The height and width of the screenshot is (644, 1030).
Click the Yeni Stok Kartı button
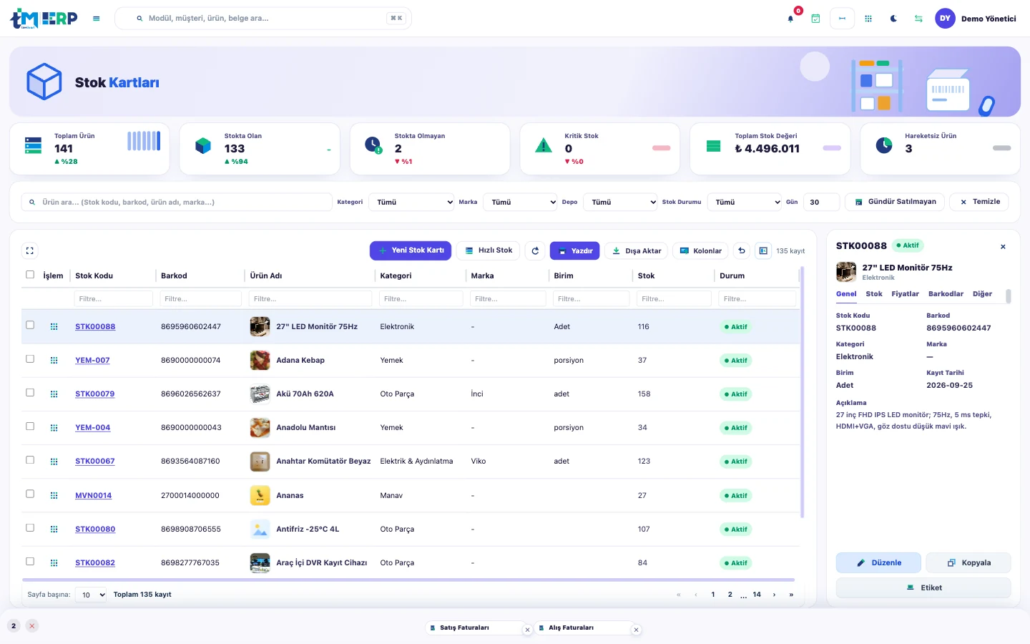(411, 250)
